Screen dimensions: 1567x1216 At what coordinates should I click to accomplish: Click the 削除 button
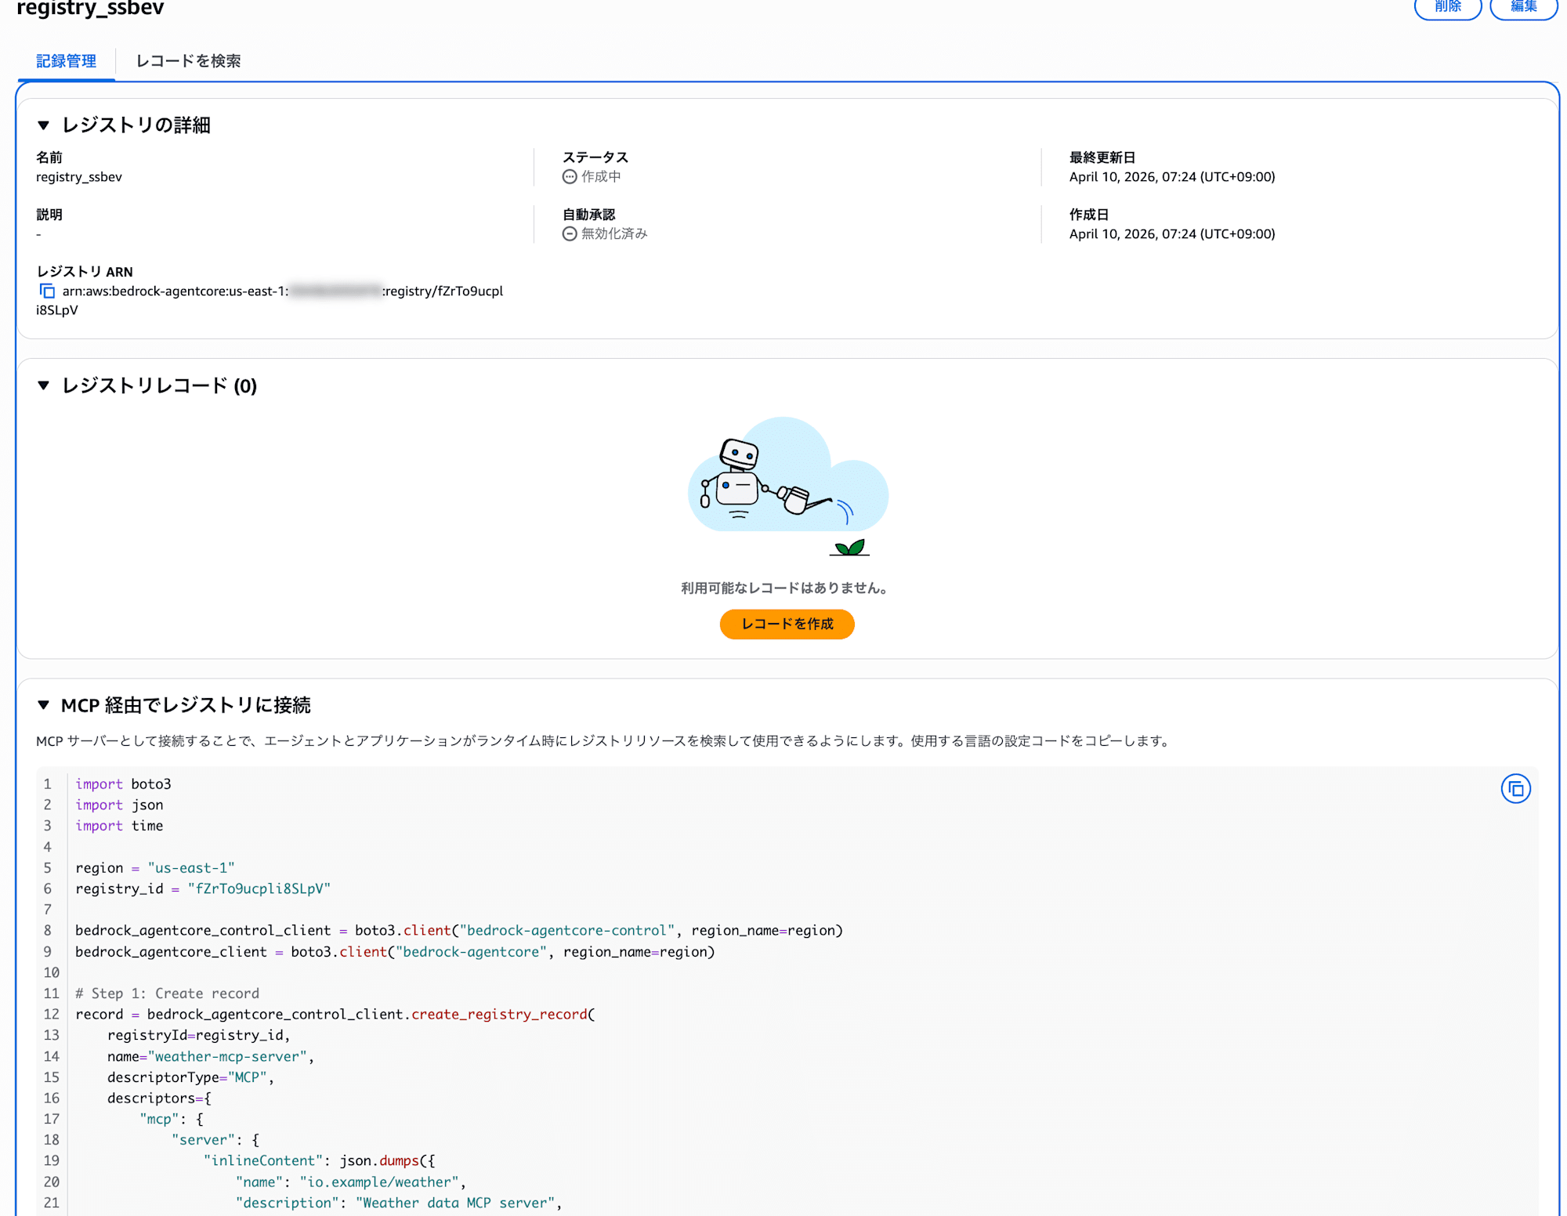pyautogui.click(x=1447, y=7)
